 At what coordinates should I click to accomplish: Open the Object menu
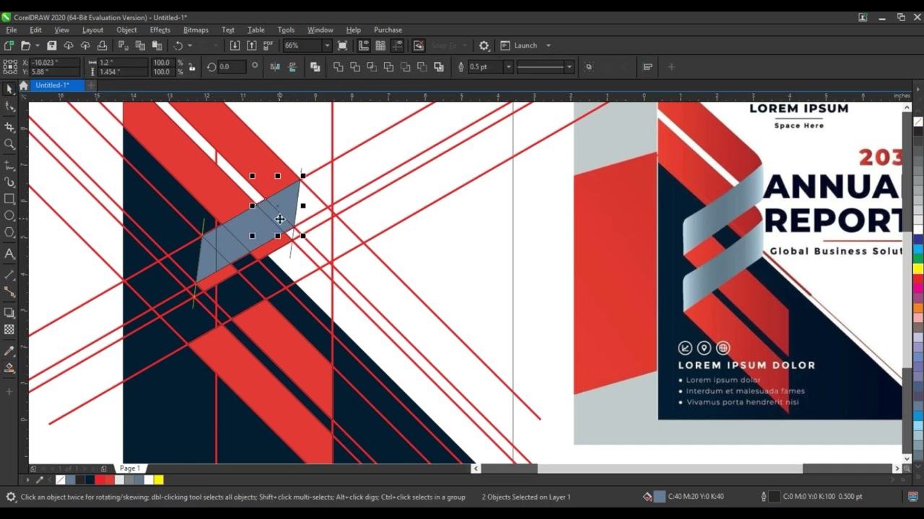point(126,30)
